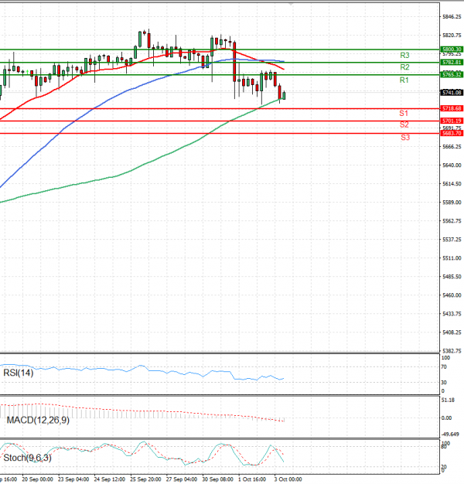Click the R2 resistance label
The width and height of the screenshot is (464, 484).
404,67
